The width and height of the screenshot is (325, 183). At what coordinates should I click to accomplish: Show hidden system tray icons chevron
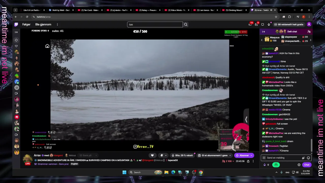(x=277, y=172)
